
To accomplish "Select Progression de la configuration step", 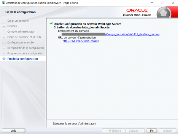I will point(25,53).
